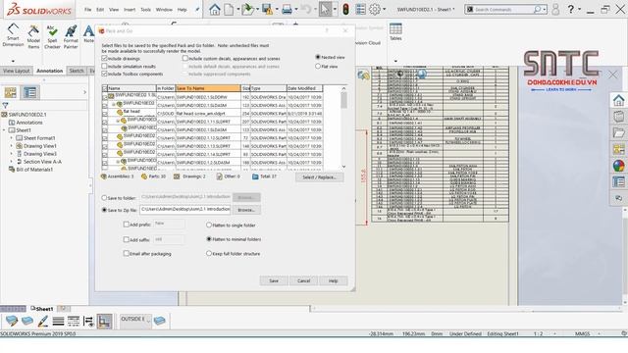
Task: Uncheck Include Toolbox components
Action: click(x=105, y=74)
